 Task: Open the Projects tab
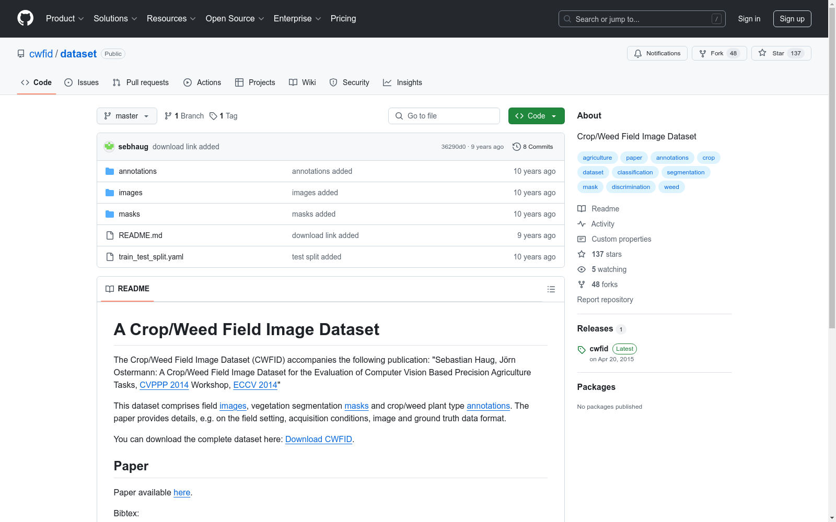[x=255, y=82]
